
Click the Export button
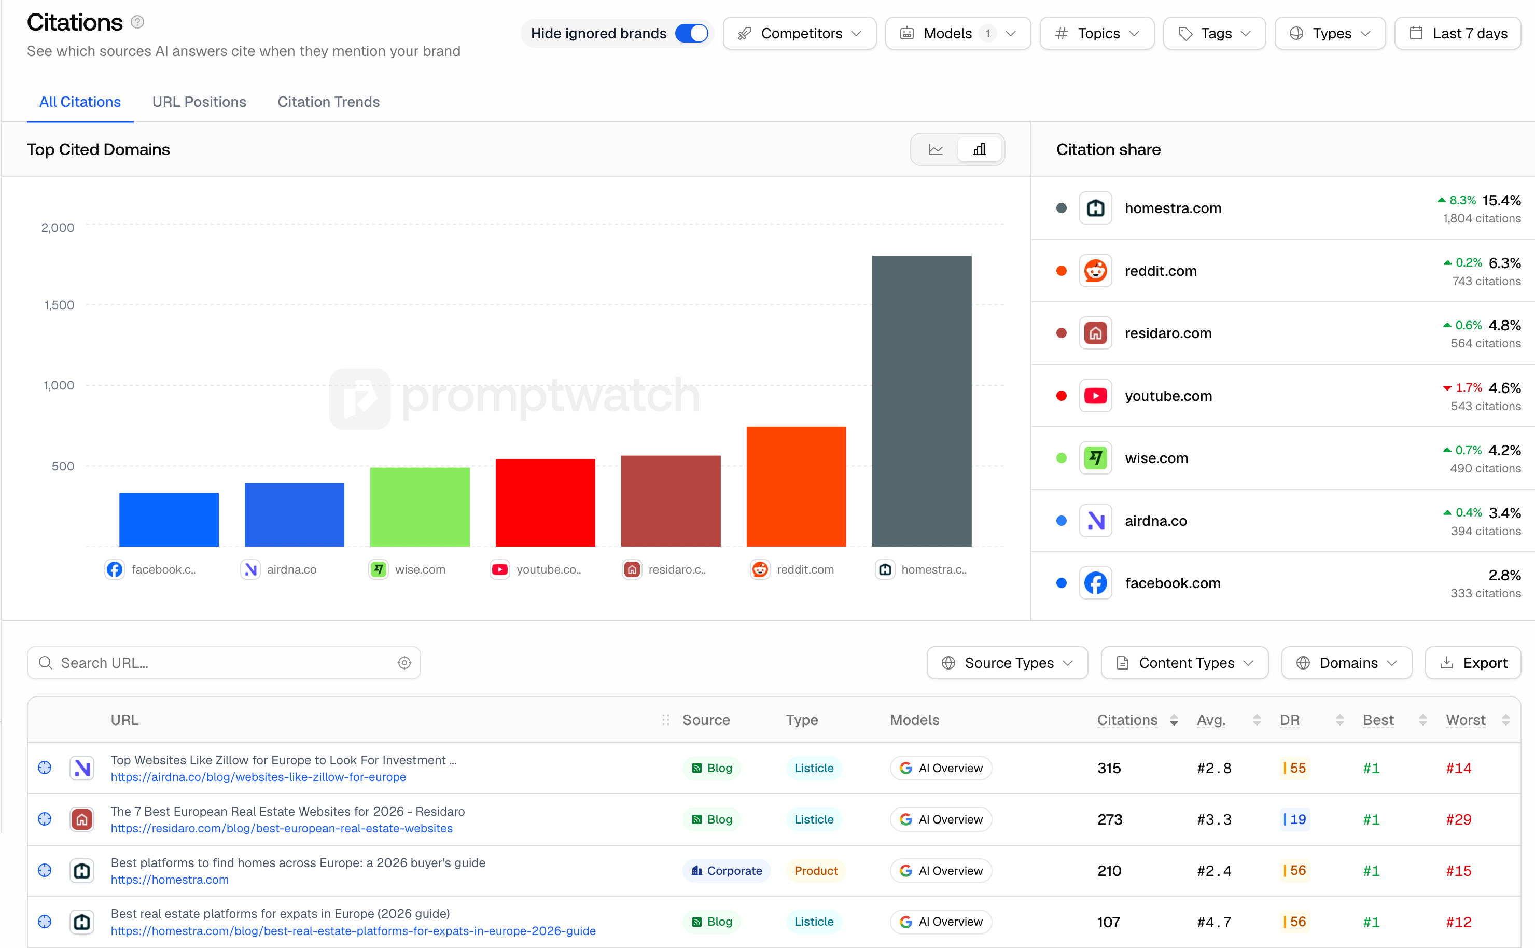point(1472,663)
